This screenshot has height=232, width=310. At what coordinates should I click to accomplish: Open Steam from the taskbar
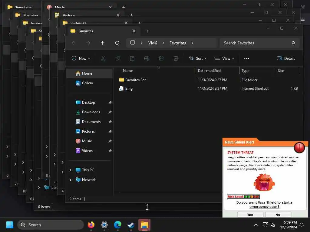coord(131,225)
